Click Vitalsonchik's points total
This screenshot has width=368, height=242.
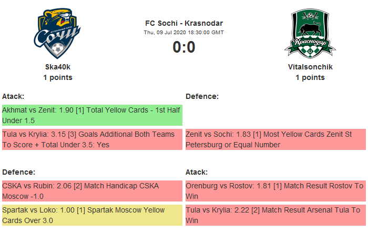point(310,77)
